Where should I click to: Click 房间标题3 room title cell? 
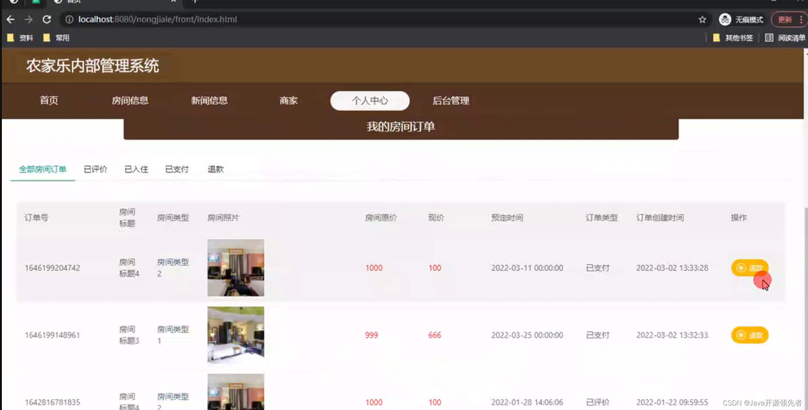tap(129, 335)
